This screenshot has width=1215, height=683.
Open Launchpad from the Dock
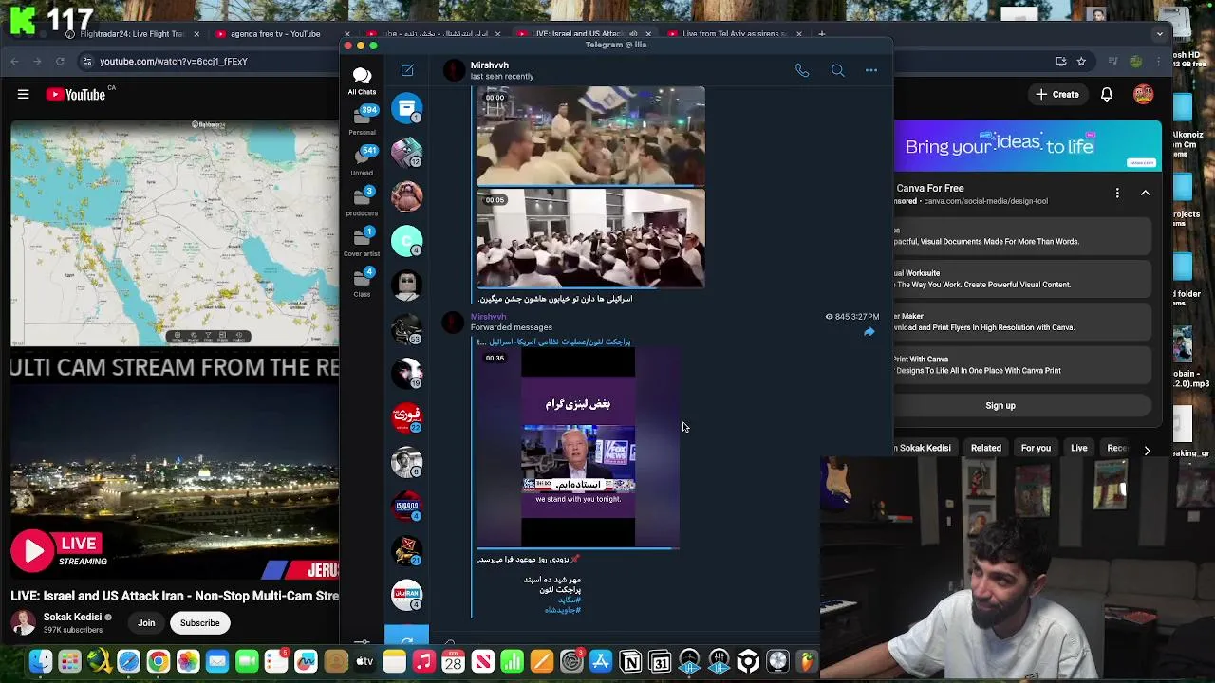click(x=69, y=661)
